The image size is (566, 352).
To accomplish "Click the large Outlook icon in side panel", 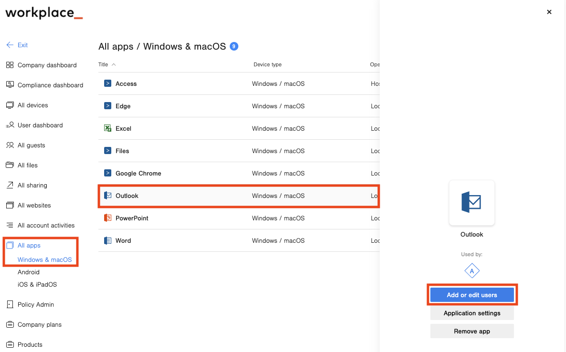I will tap(471, 203).
